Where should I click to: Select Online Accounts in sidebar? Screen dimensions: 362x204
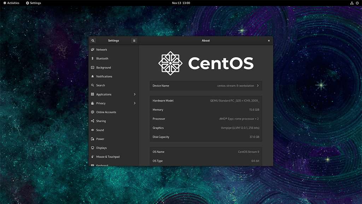pyautogui.click(x=113, y=112)
